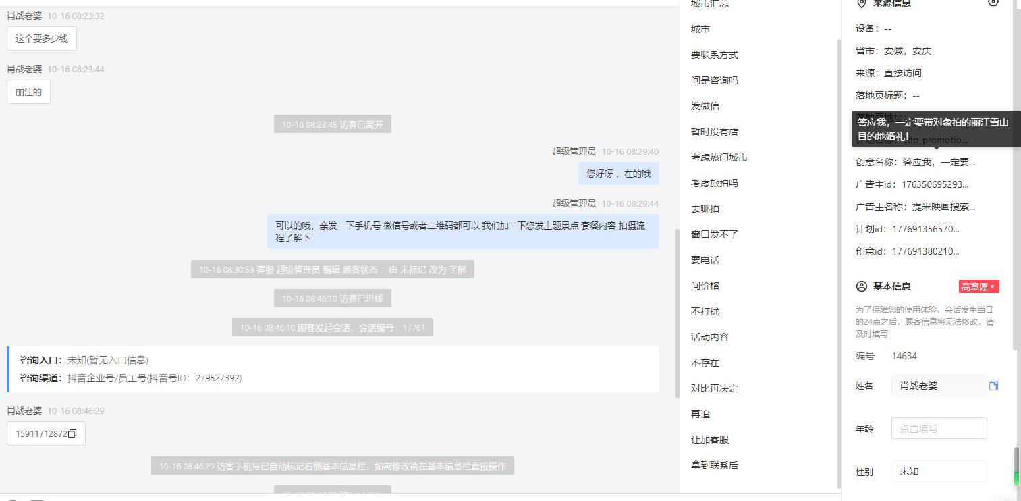Image resolution: width=1021 pixels, height=501 pixels.
Task: Open the 性别 gender dropdown showing 未知
Action: point(939,471)
